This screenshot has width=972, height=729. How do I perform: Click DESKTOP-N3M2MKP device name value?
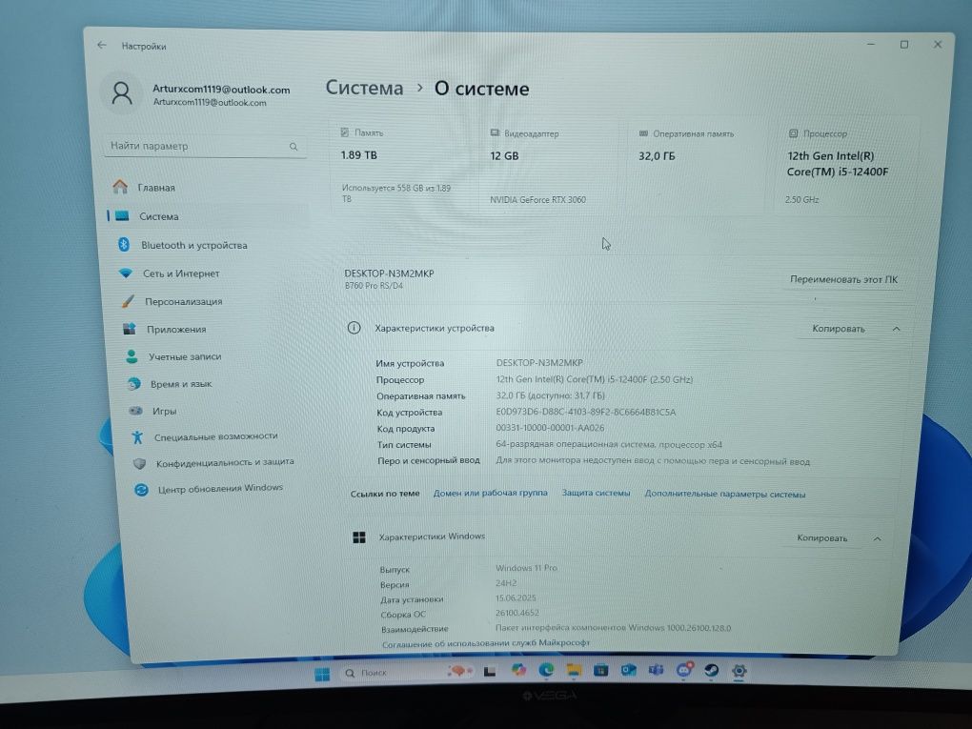tap(539, 363)
